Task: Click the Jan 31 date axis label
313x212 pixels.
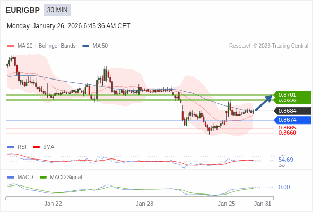Action: pyautogui.click(x=263, y=204)
